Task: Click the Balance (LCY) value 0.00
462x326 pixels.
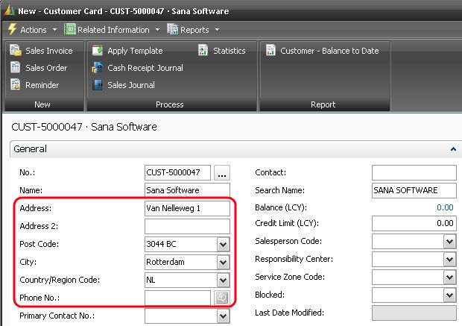Action: point(445,207)
